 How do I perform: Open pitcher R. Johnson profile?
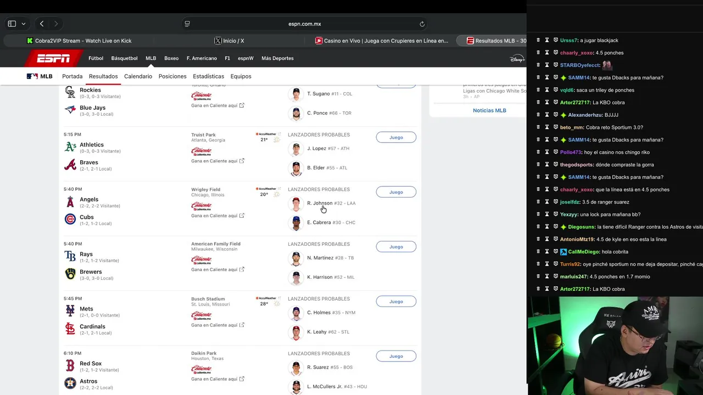pos(320,203)
